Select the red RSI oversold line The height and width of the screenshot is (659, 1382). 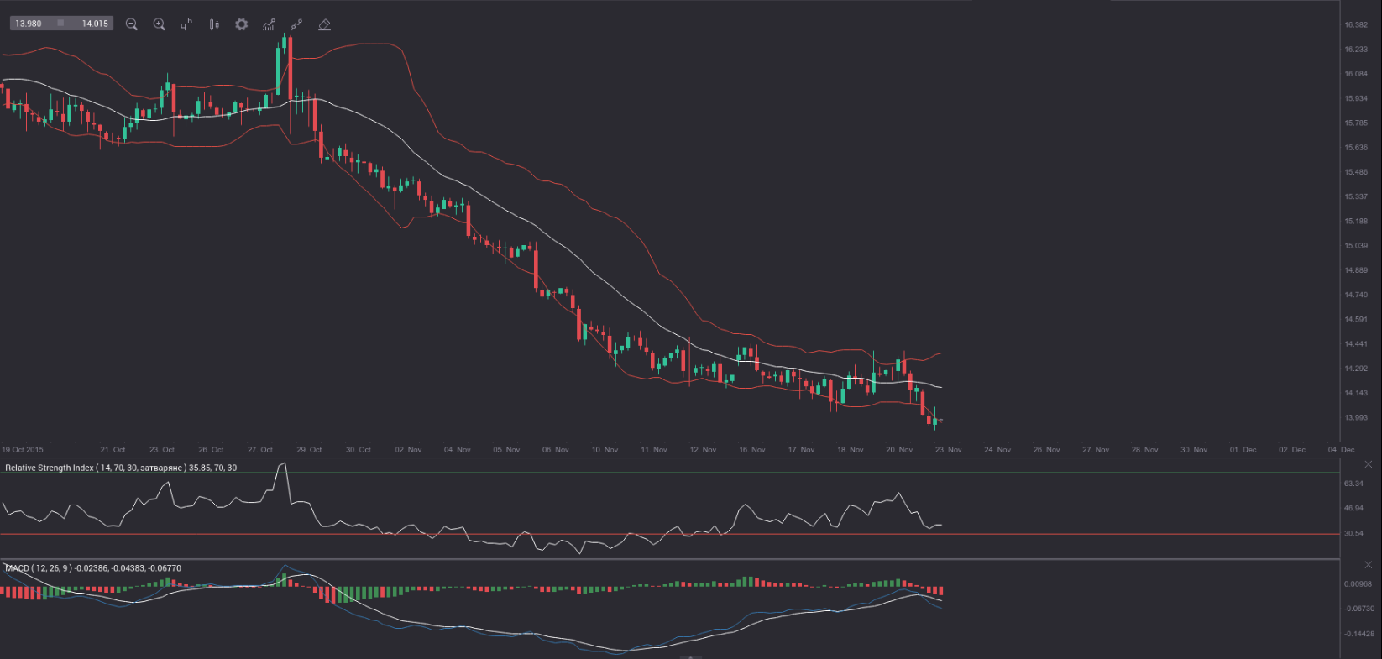point(672,534)
